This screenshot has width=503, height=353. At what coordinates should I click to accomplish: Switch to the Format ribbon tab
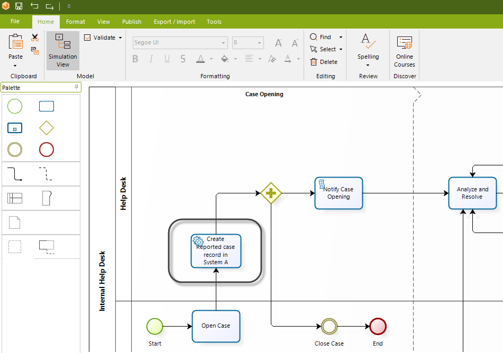coord(76,22)
